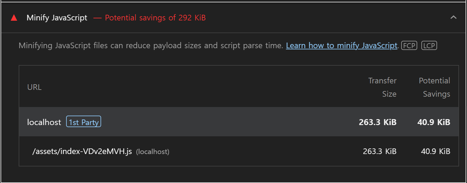Click the red warning triangle icon
Image resolution: width=467 pixels, height=183 pixels.
tap(14, 18)
